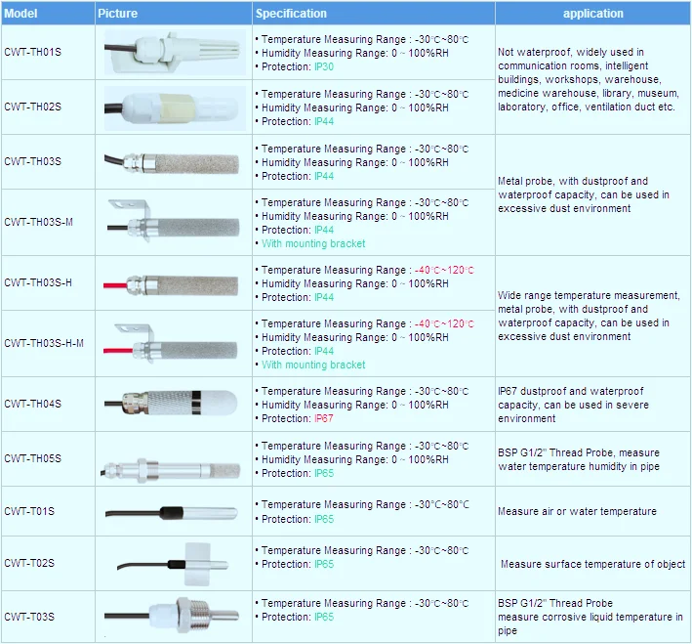692x644 pixels.
Task: Click the CWT-TH01S model name
Action: pyautogui.click(x=32, y=52)
